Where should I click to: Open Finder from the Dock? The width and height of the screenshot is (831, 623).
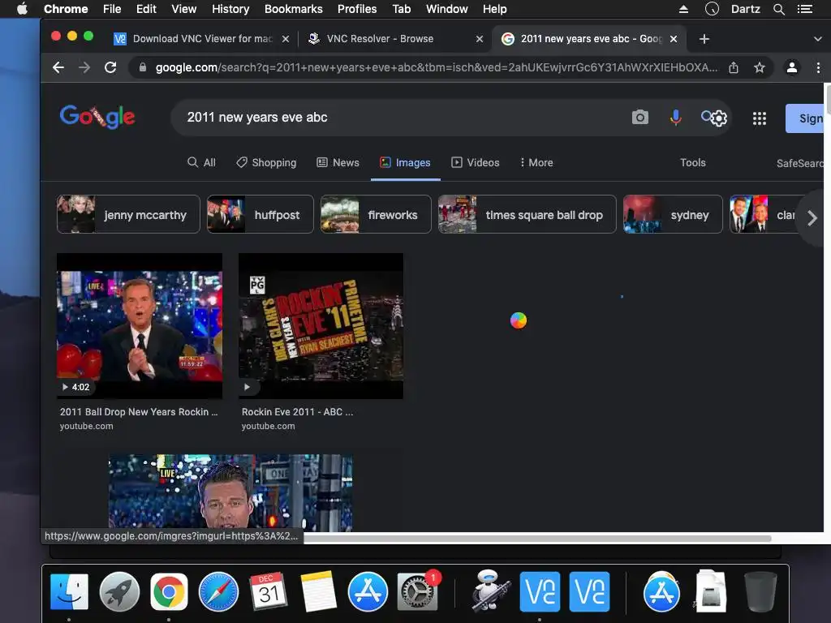coord(70,591)
